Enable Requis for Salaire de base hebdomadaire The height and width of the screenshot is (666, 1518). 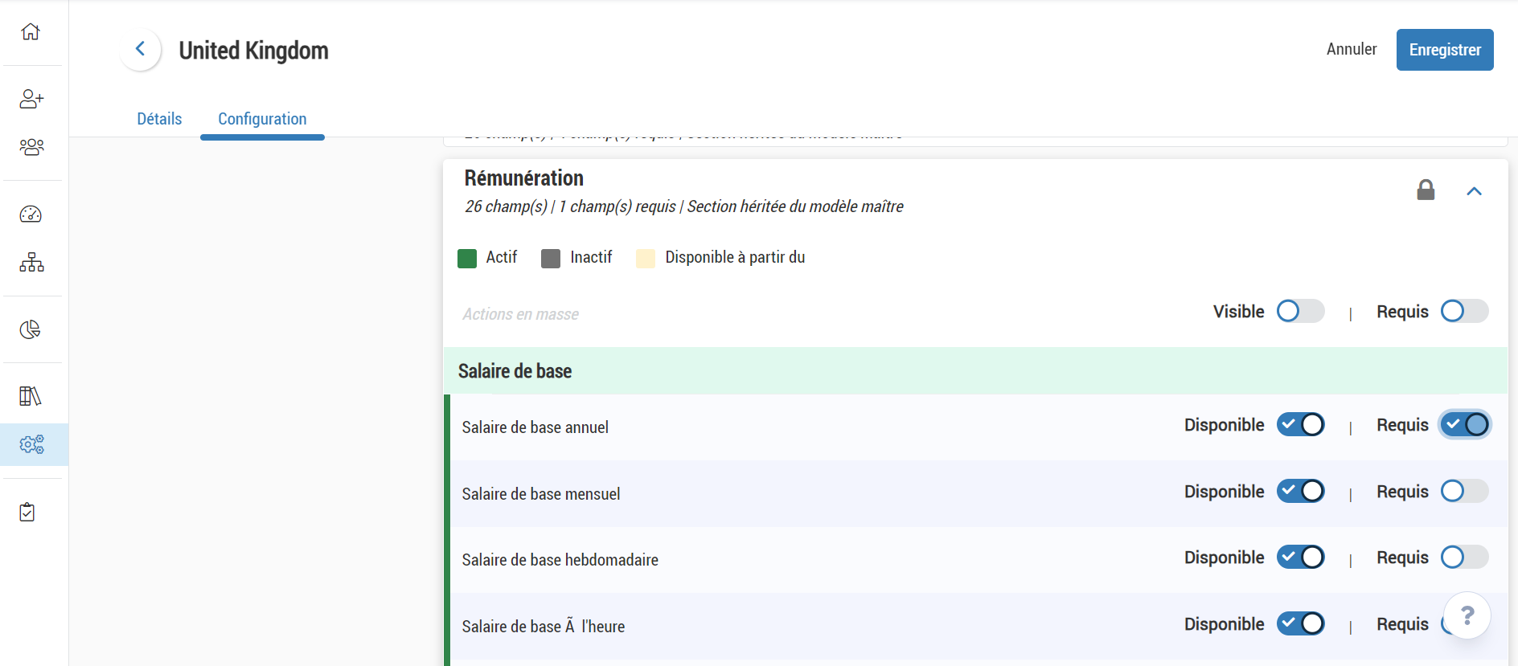pyautogui.click(x=1464, y=557)
